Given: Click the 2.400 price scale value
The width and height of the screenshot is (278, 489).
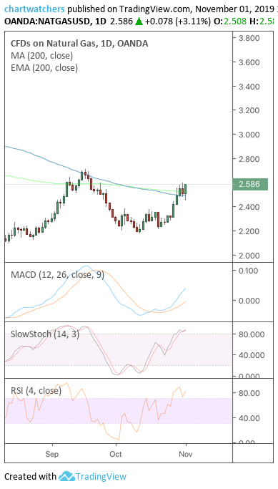Looking at the screenshot, I should pos(249,207).
